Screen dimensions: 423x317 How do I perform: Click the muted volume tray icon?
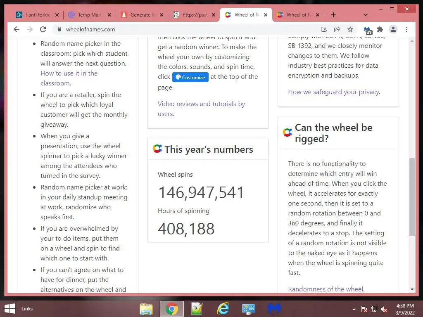(384, 309)
